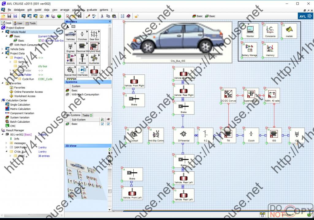314x220 pixels.
Task: Select the Wheel module icon
Action: 94,71
